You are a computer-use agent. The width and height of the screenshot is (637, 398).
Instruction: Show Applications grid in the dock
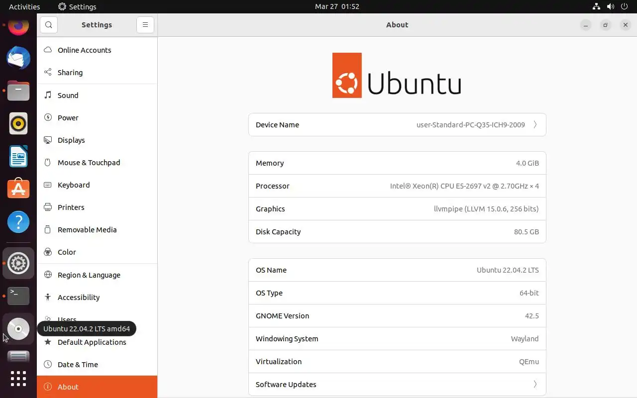pos(18,379)
